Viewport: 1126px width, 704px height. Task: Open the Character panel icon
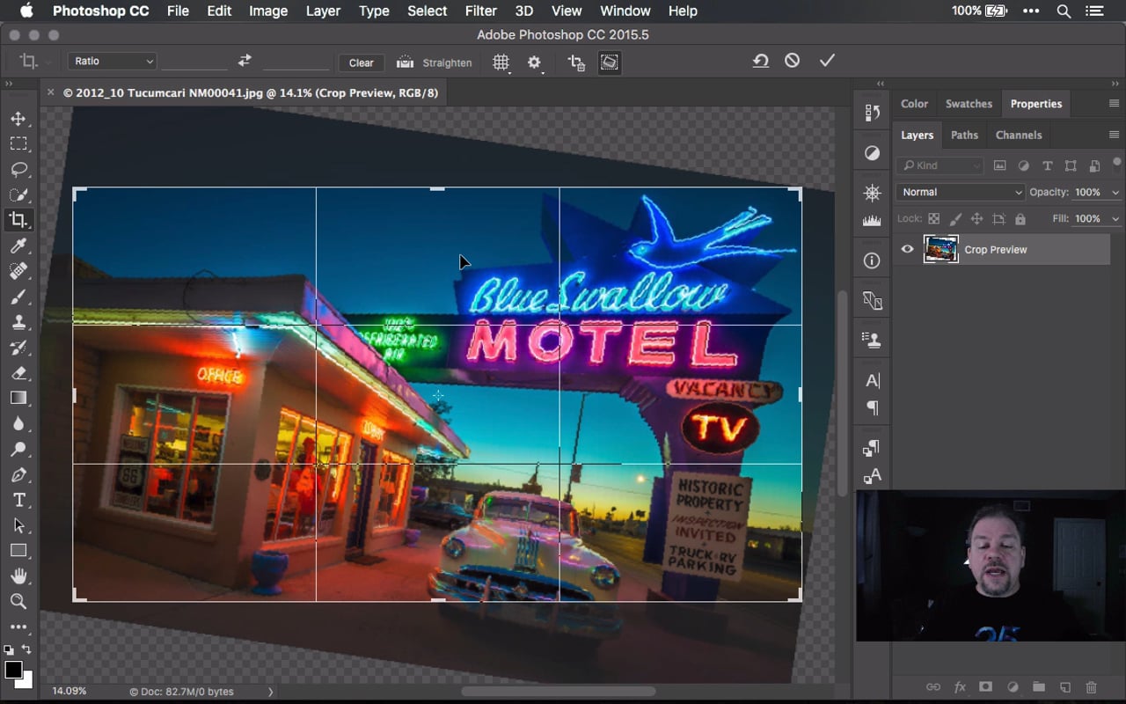[x=872, y=380]
